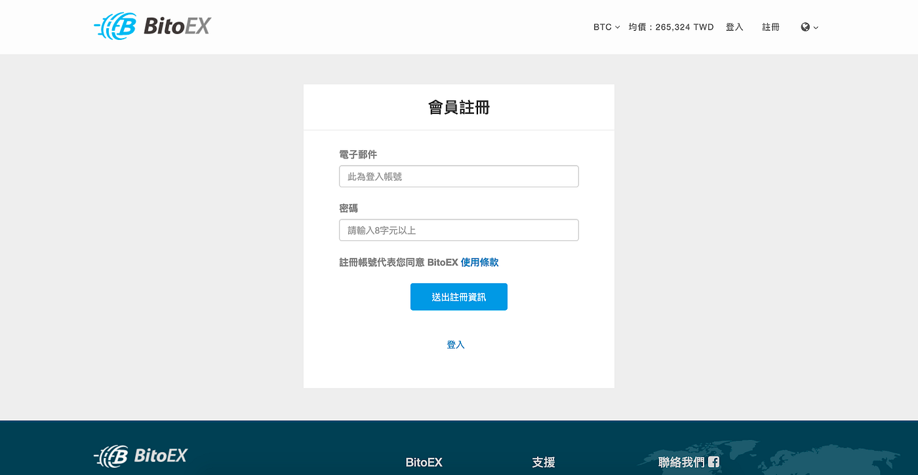Open 註冊 link in top navigation
The width and height of the screenshot is (918, 475).
pos(771,27)
